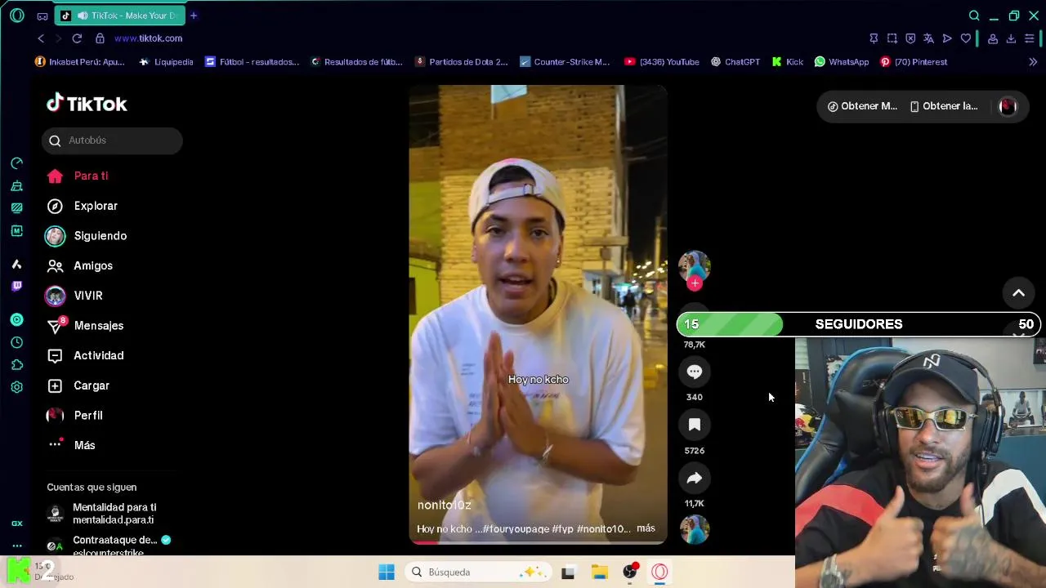Share the video with arrow icon

tap(695, 478)
